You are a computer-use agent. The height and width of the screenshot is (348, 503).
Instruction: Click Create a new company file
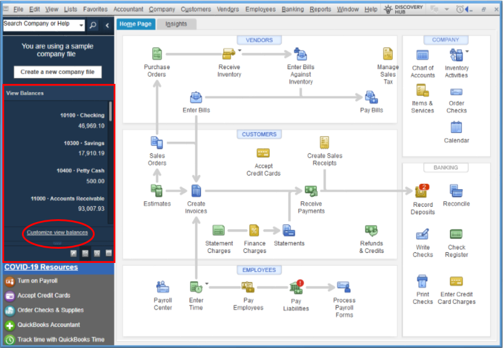click(x=58, y=71)
